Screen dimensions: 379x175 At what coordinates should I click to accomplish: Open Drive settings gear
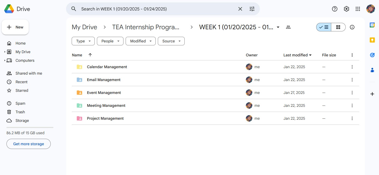coord(346,9)
